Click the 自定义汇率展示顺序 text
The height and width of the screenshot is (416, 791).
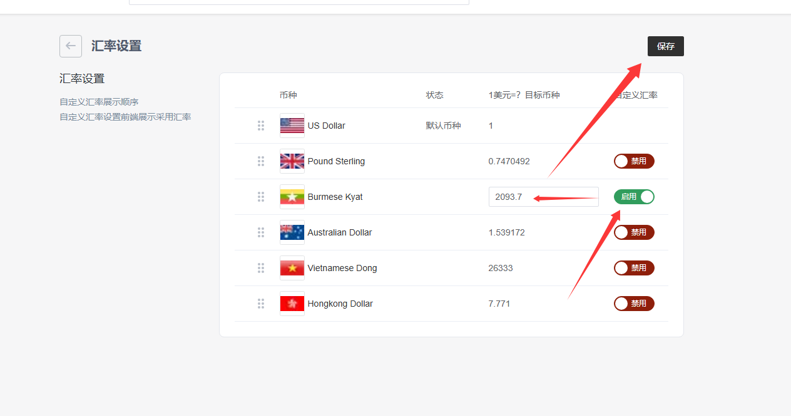click(99, 102)
